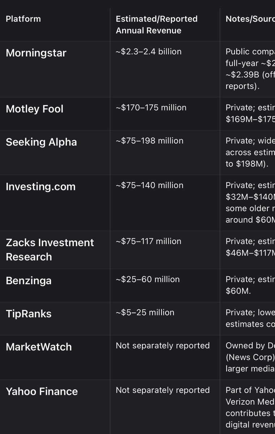
Task: Click Benzinga's ~$25–60 million revenue cell
Action: point(147,280)
